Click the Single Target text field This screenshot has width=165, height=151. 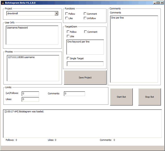pos(85,64)
